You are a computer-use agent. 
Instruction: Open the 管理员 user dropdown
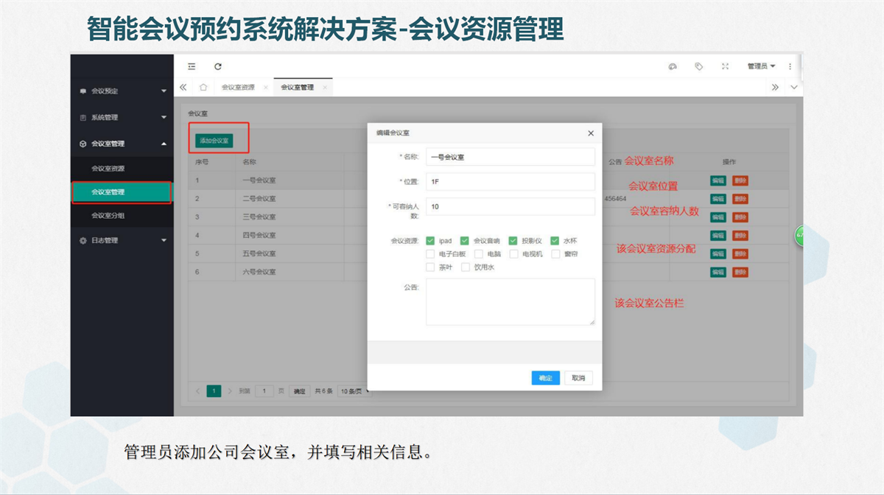[760, 66]
